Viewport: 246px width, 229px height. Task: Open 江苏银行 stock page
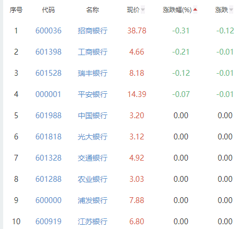93,222
